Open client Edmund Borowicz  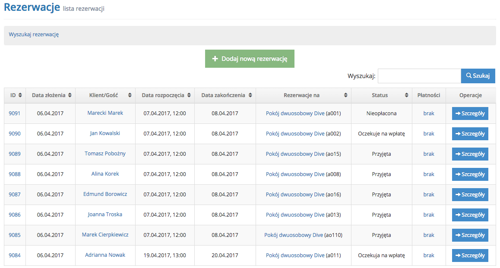click(x=105, y=194)
